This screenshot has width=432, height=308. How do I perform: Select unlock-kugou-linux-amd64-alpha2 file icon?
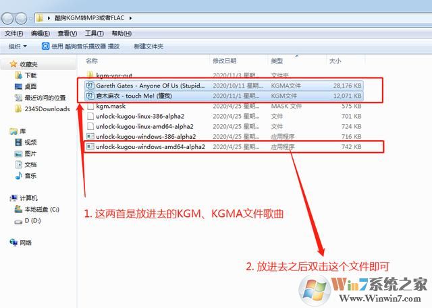click(90, 126)
